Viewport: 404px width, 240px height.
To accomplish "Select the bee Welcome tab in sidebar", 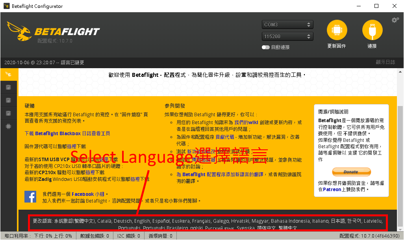I will pyautogui.click(x=9, y=74).
